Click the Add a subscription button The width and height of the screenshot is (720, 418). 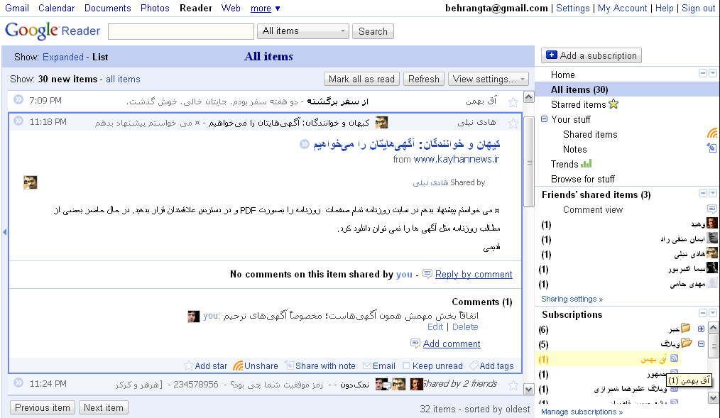591,55
